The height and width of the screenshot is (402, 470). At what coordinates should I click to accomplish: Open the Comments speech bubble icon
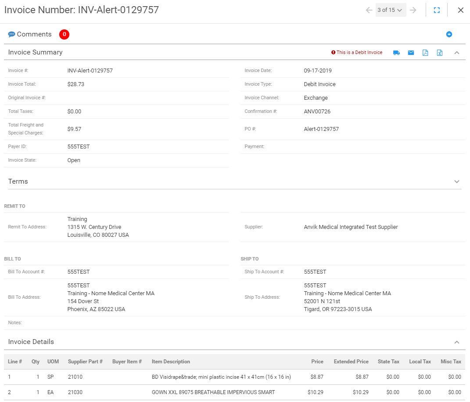coord(11,34)
